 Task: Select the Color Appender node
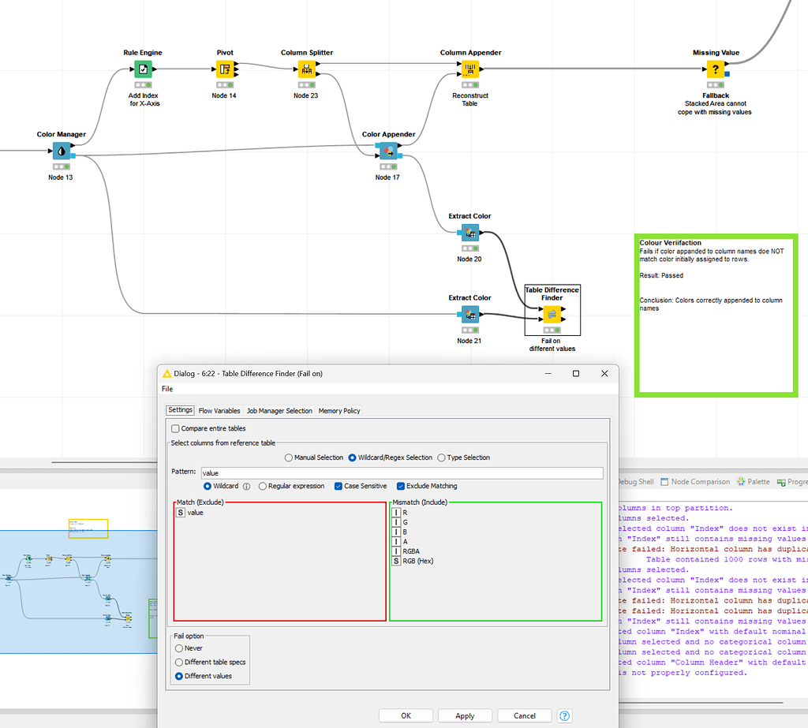[387, 151]
